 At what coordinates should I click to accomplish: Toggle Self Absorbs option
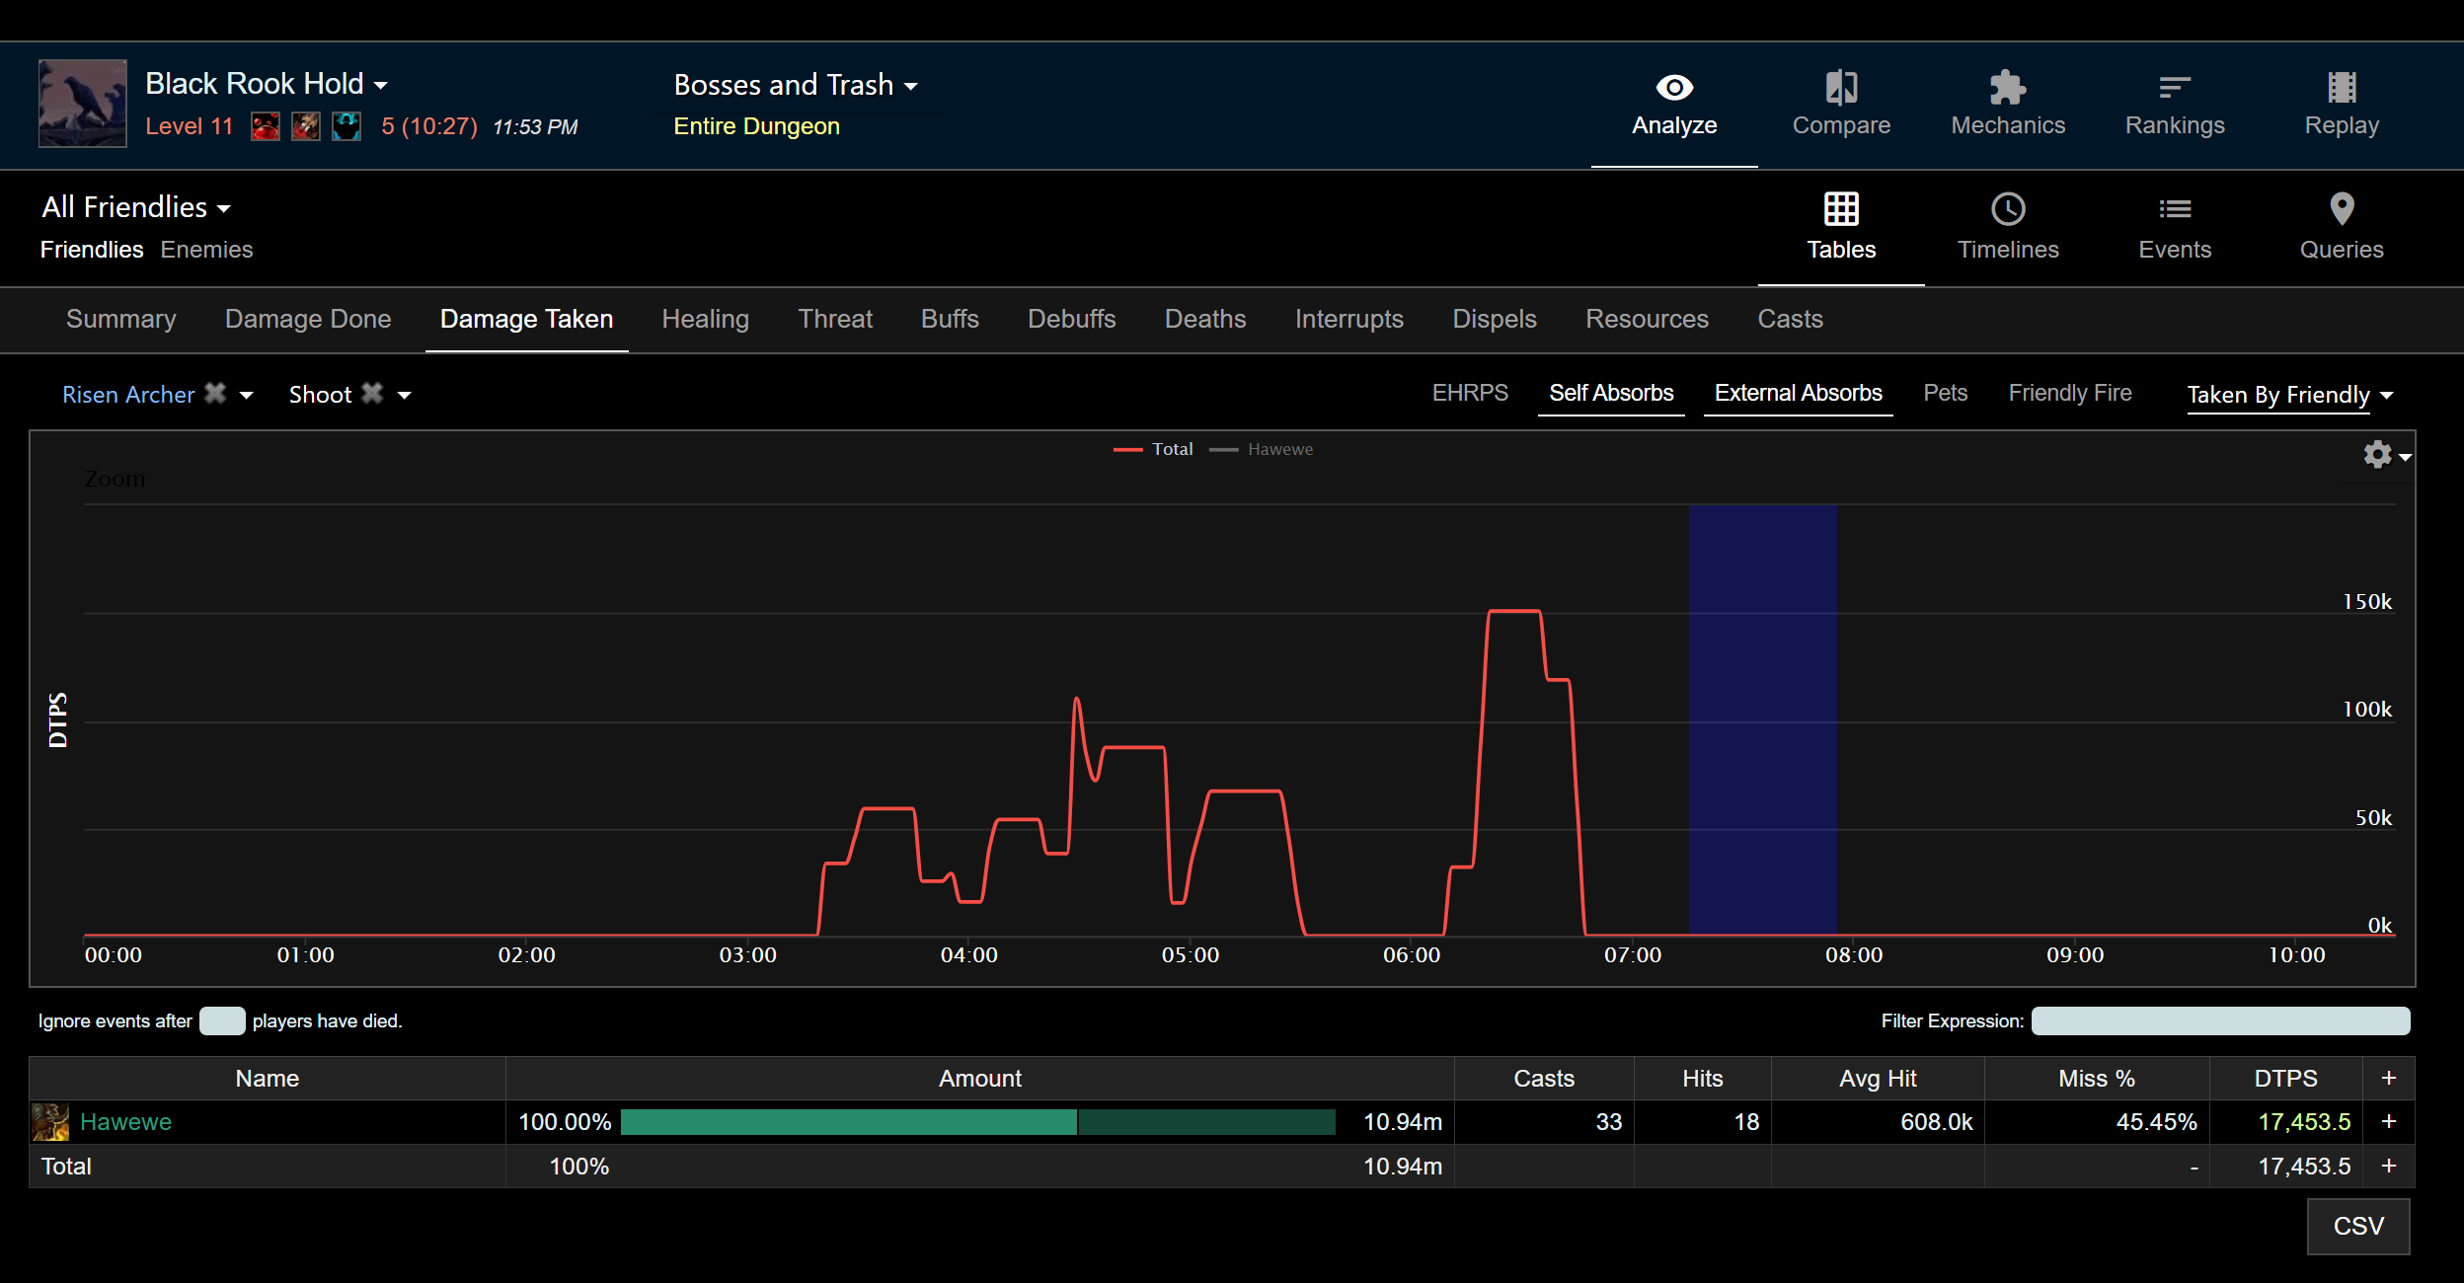1611,393
